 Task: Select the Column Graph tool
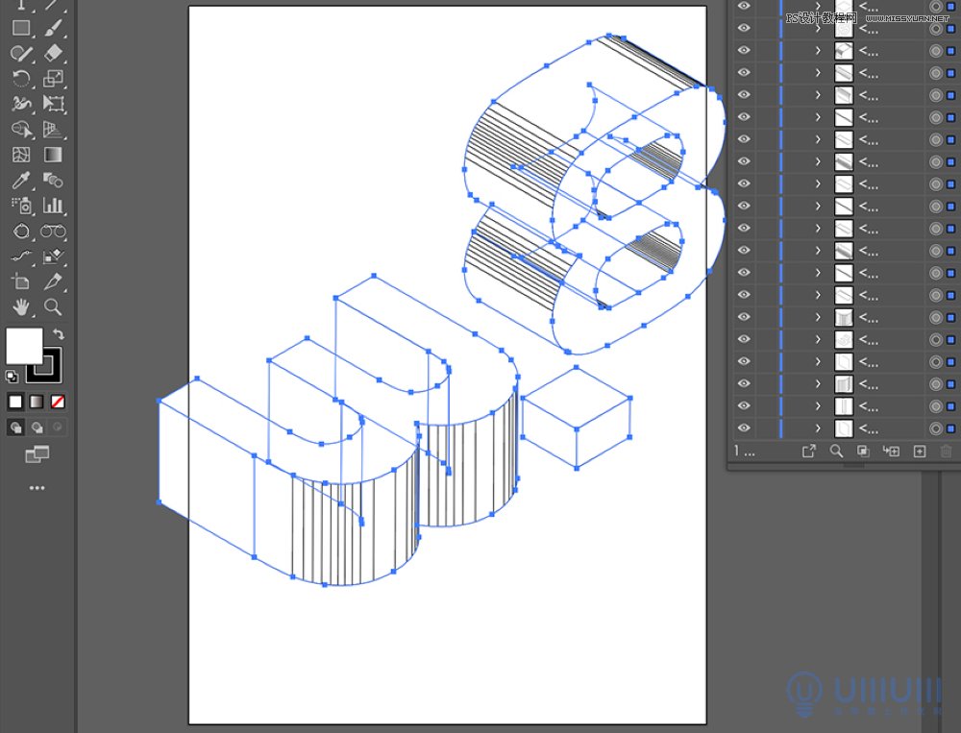click(x=54, y=205)
